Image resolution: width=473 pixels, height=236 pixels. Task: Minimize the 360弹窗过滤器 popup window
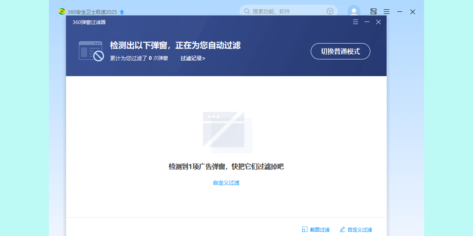pyautogui.click(x=367, y=22)
